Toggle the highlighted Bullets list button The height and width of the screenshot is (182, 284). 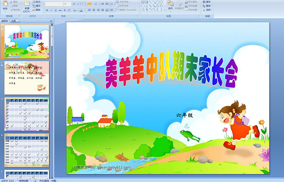pos(90,4)
